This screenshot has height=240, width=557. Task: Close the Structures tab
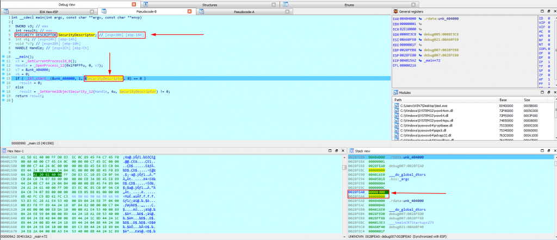pyautogui.click(x=273, y=4)
